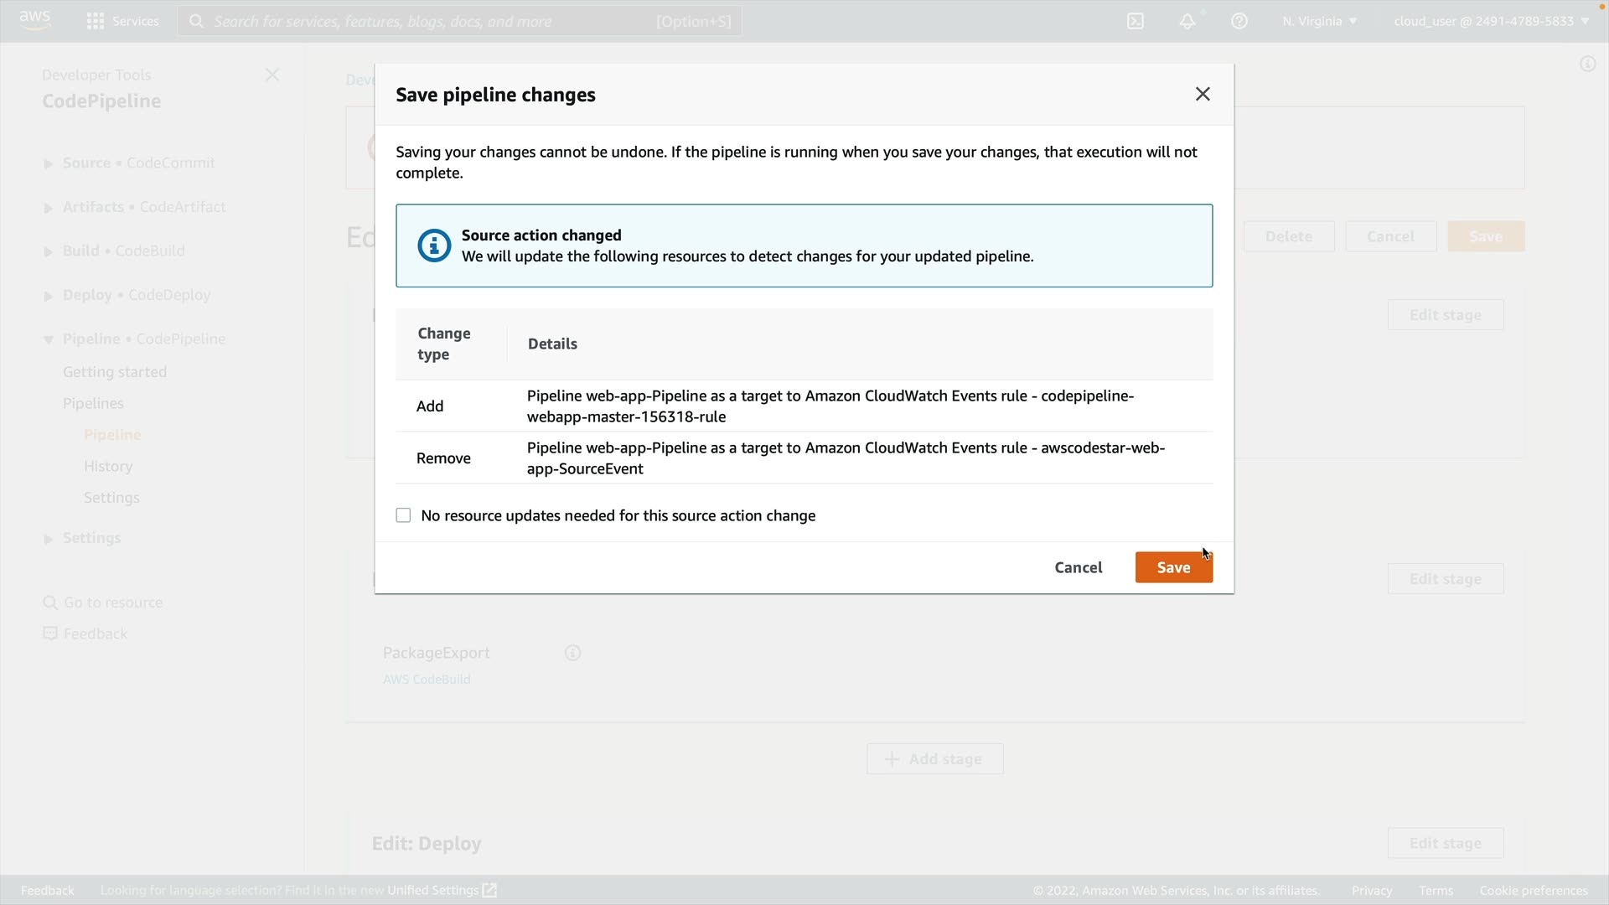This screenshot has height=905, width=1609.
Task: Open the notifications bell
Action: [1187, 21]
